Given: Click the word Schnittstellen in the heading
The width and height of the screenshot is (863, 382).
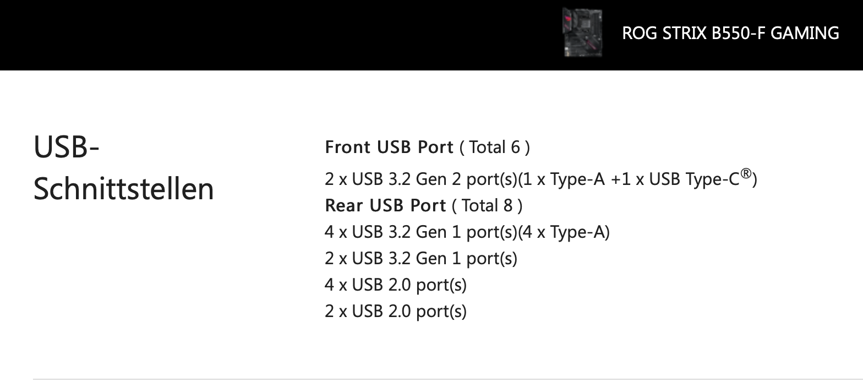Looking at the screenshot, I should click(x=124, y=189).
